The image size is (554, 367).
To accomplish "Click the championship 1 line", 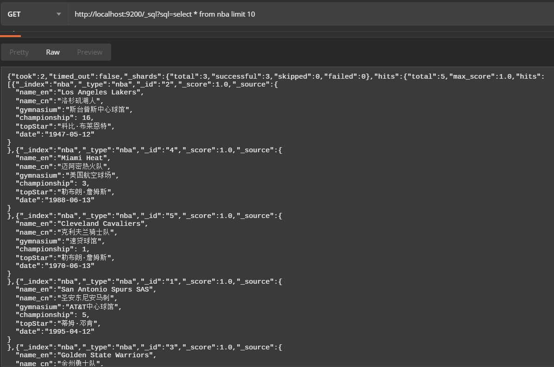I will pyautogui.click(x=52, y=249).
